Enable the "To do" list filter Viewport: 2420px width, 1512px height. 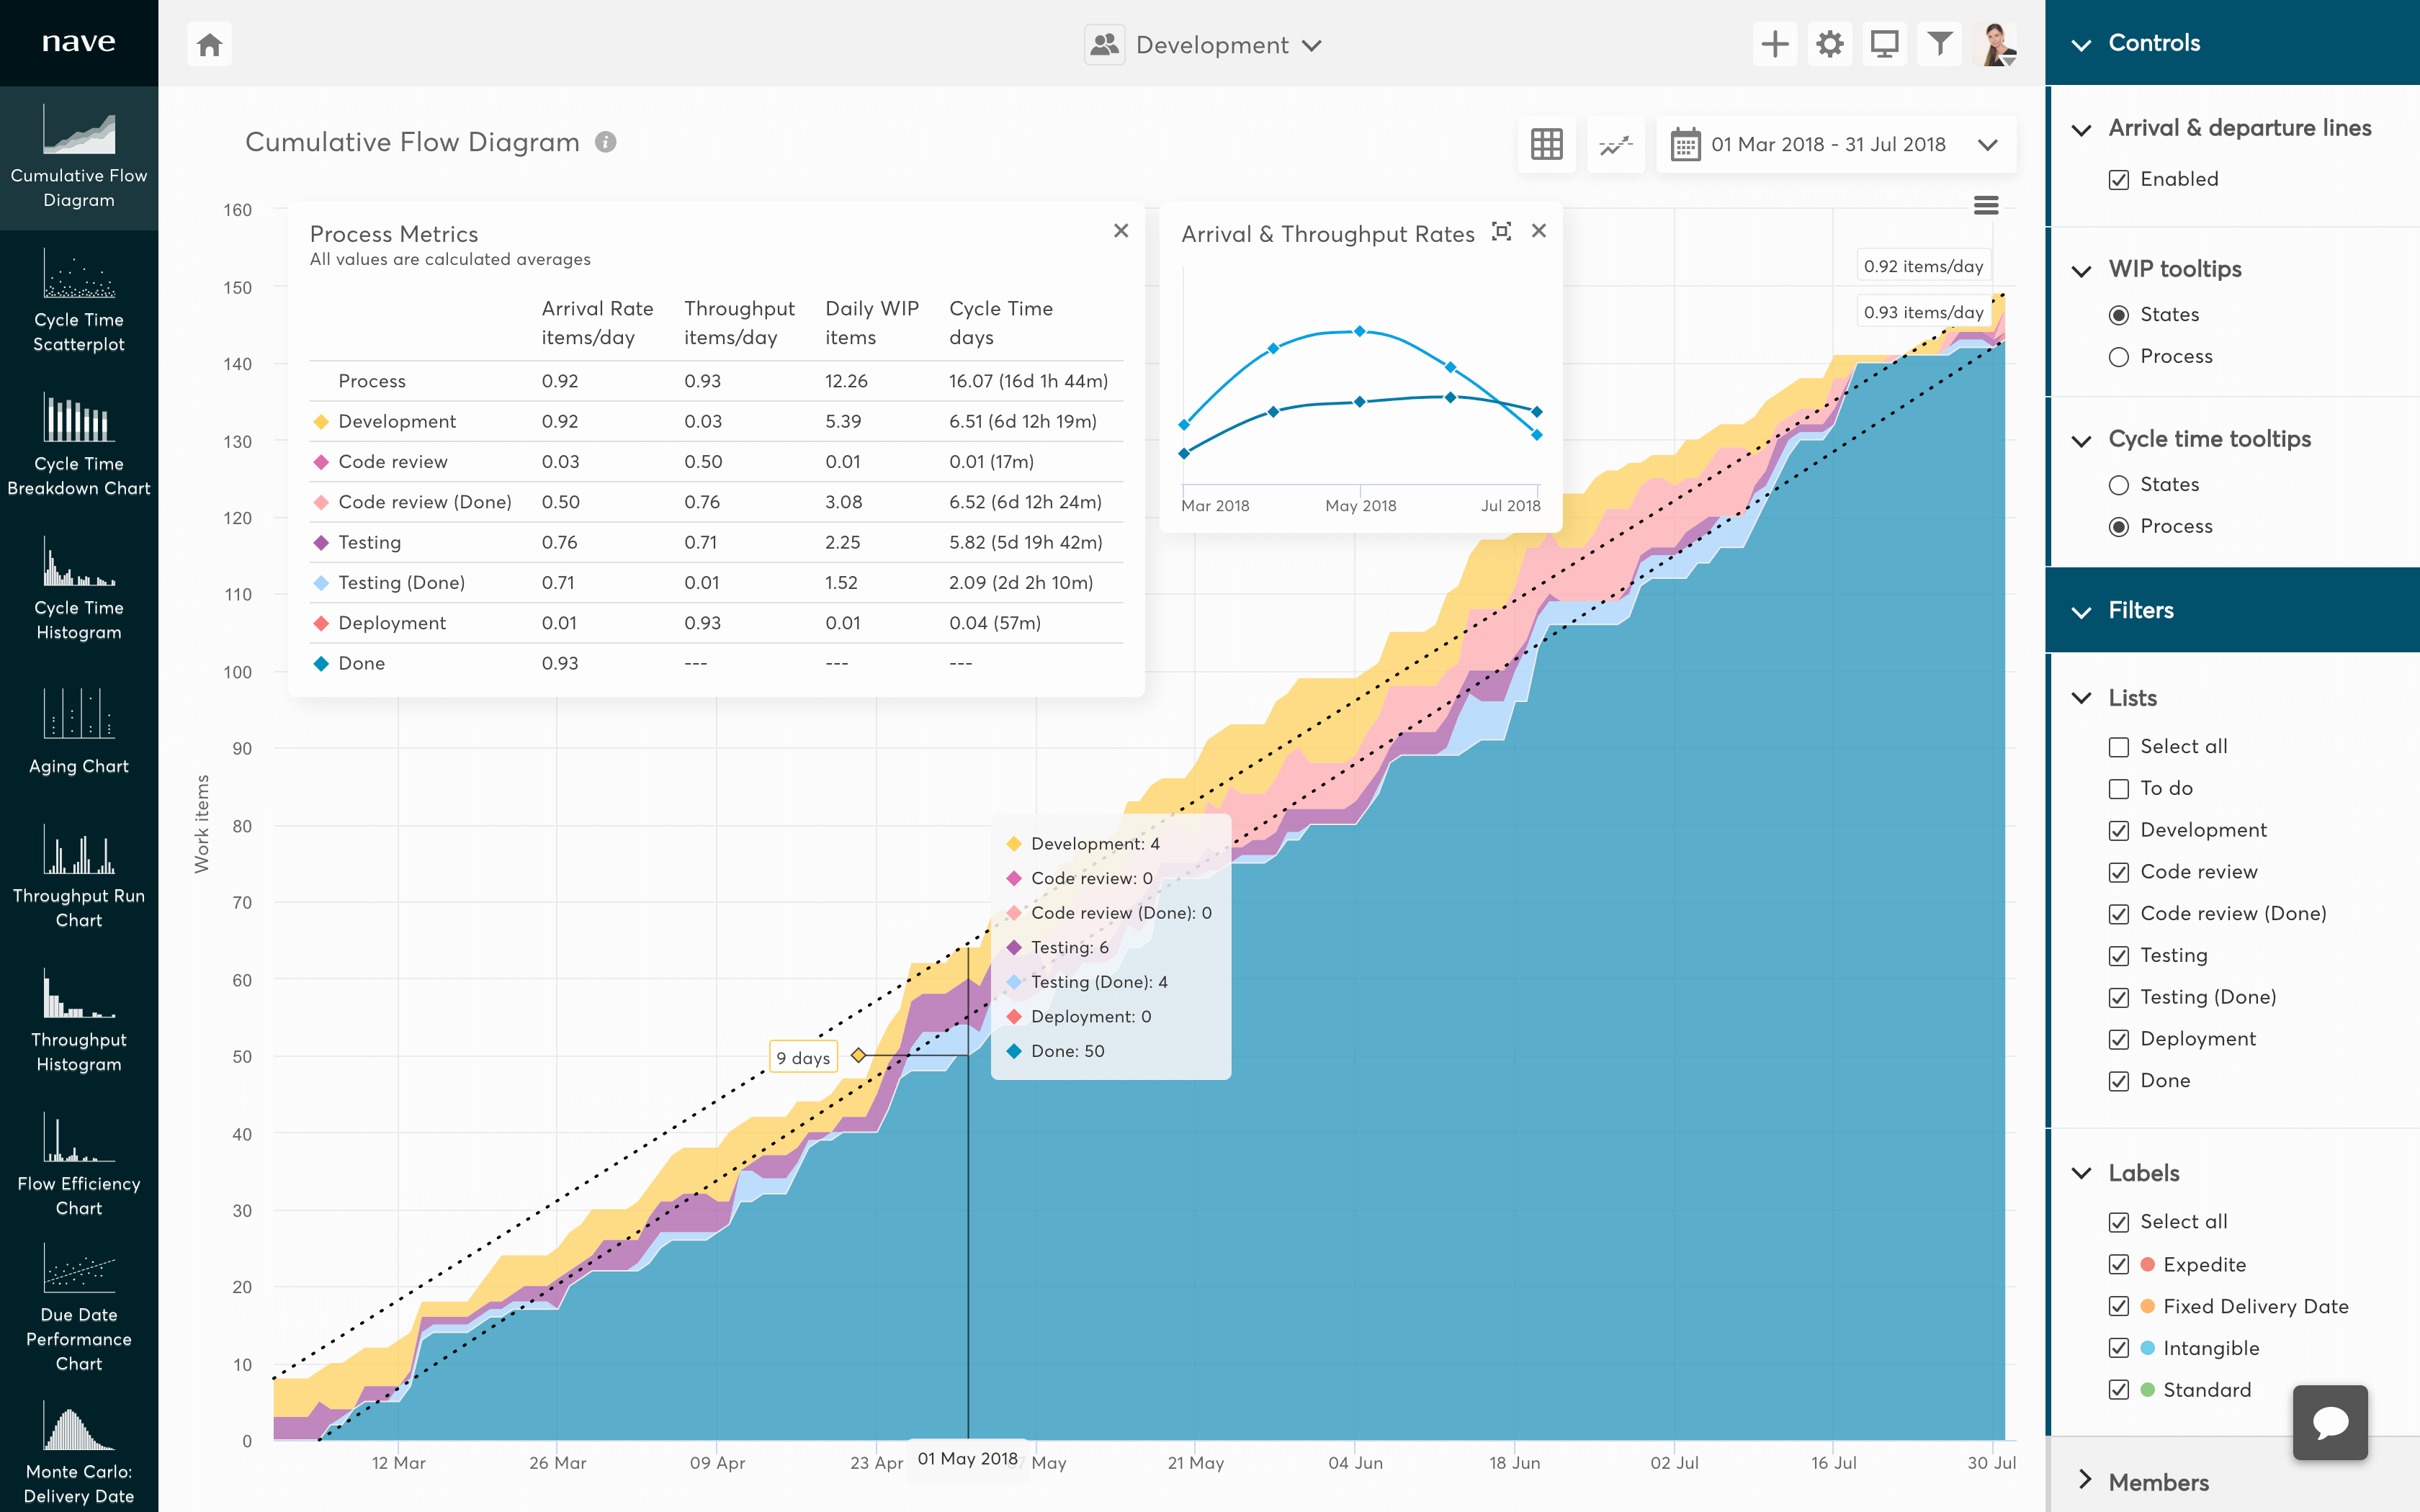pos(2120,788)
